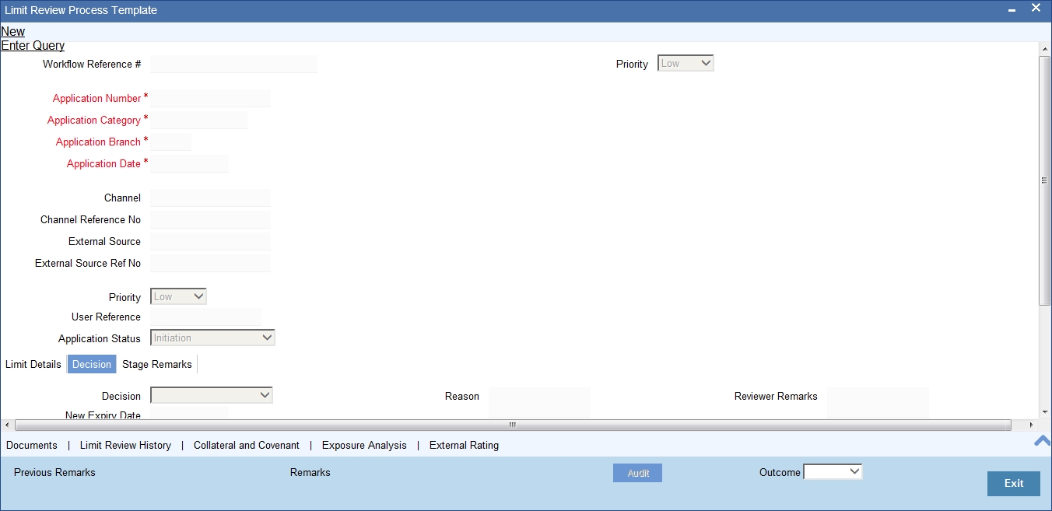Click the Previous Remarks label
Screen dimensions: 1052x511
click(x=54, y=472)
